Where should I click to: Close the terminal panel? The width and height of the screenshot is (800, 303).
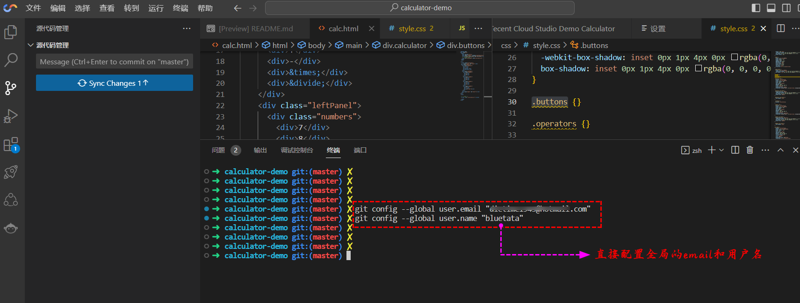(x=795, y=150)
